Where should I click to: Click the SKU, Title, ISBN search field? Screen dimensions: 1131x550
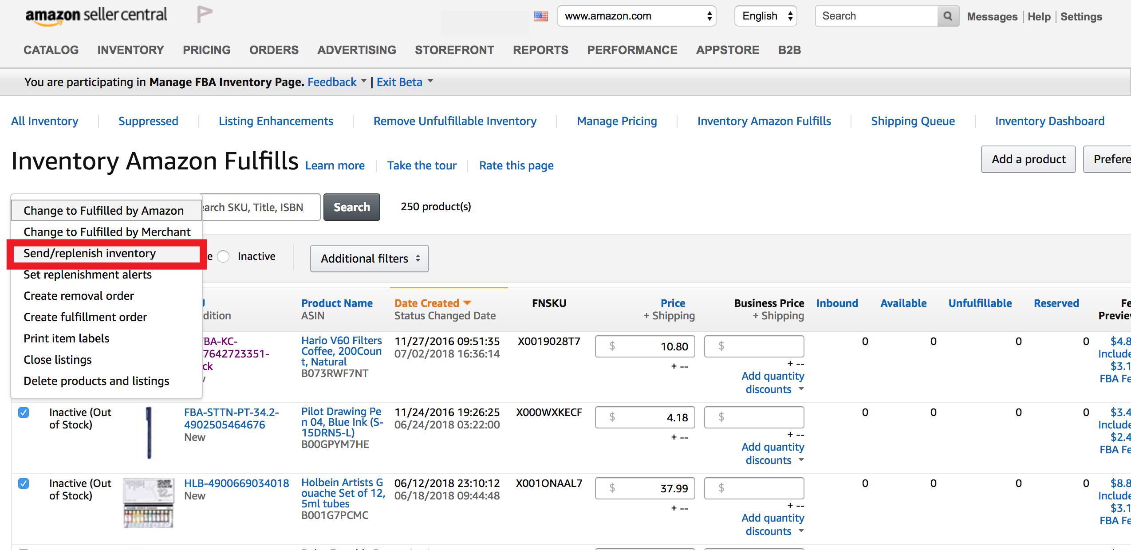click(x=261, y=207)
